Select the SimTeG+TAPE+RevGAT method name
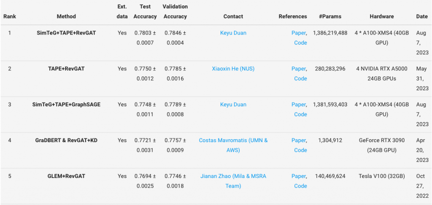 66,33
